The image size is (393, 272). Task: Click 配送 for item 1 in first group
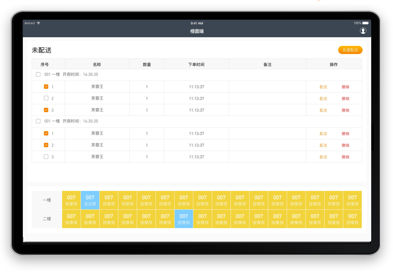323,87
